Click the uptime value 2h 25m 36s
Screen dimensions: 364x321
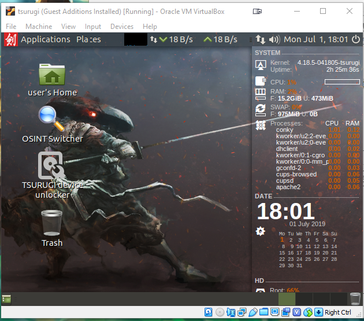click(343, 69)
